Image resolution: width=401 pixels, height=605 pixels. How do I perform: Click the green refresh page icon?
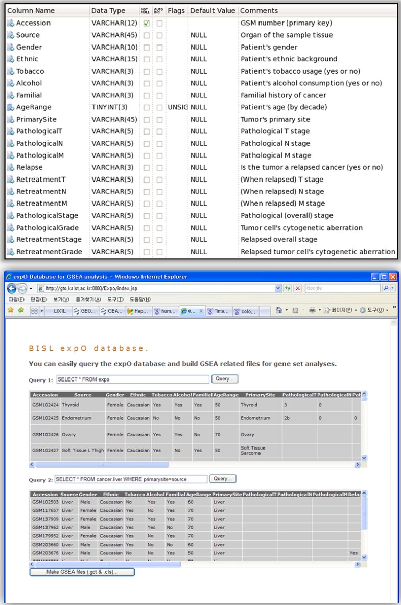point(288,288)
